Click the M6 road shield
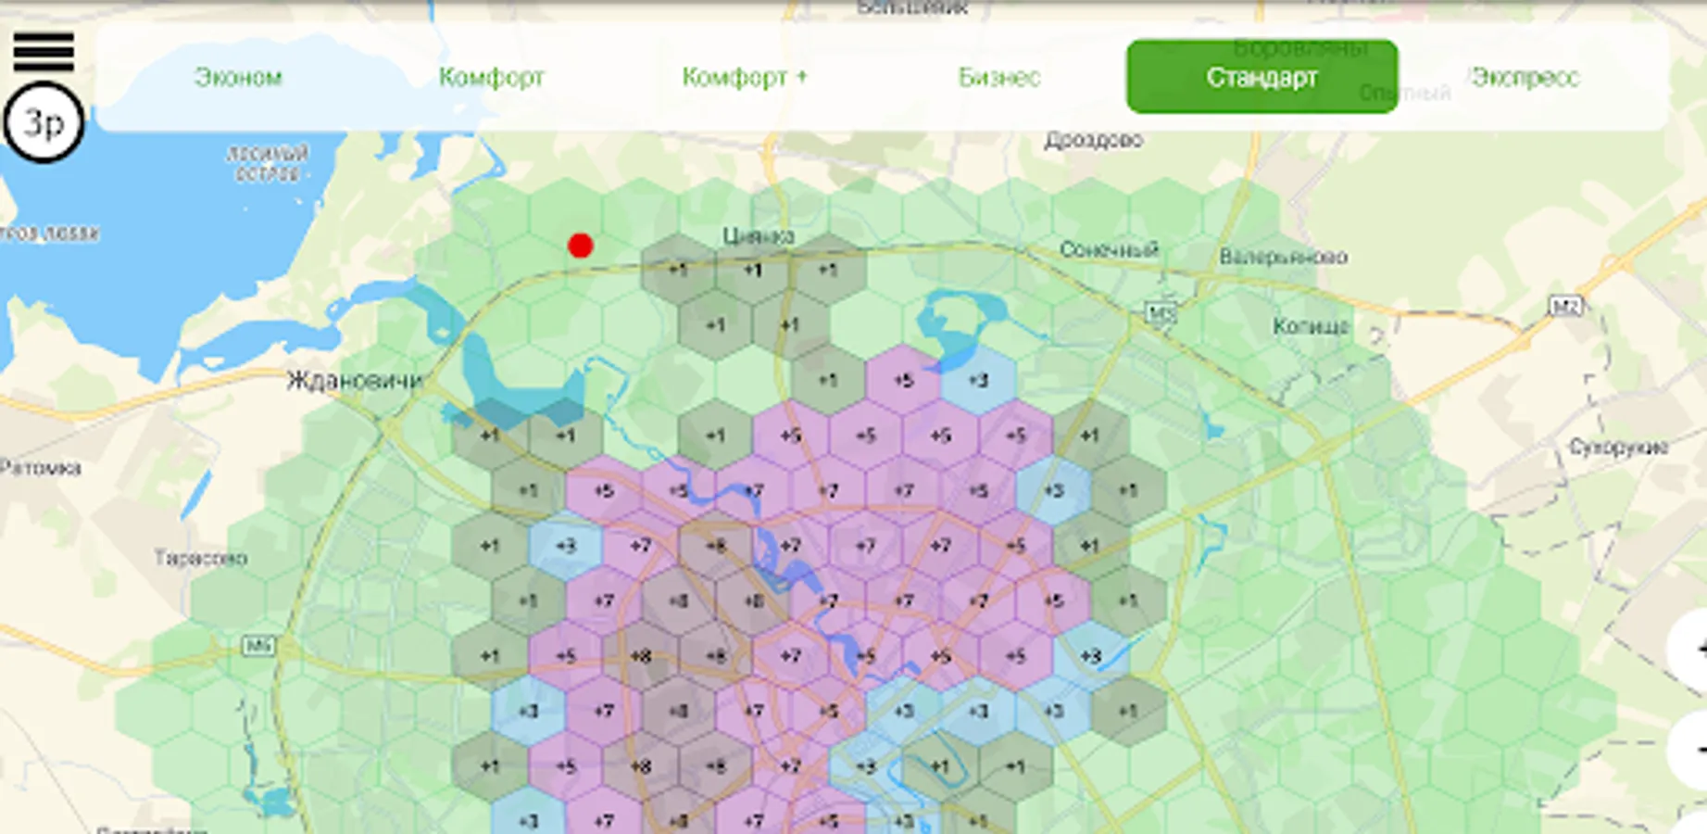 [258, 645]
